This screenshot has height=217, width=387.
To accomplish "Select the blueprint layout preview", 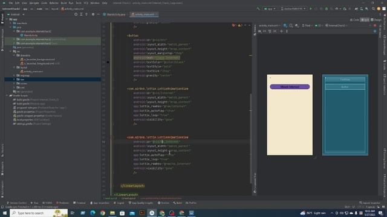I will [x=345, y=115].
